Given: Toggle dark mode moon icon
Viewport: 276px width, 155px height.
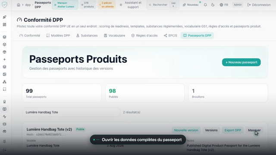Looking at the screenshot, I should (x=213, y=5).
